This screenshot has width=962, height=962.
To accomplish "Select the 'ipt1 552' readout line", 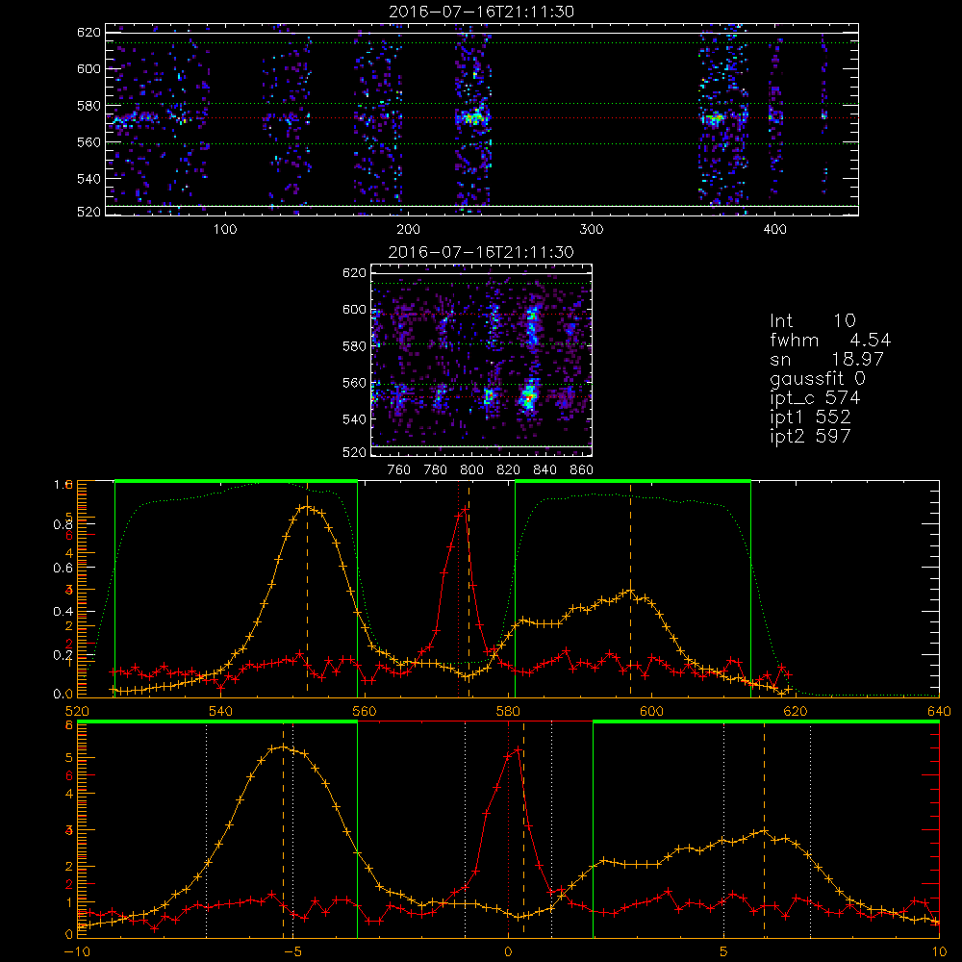I will click(810, 418).
